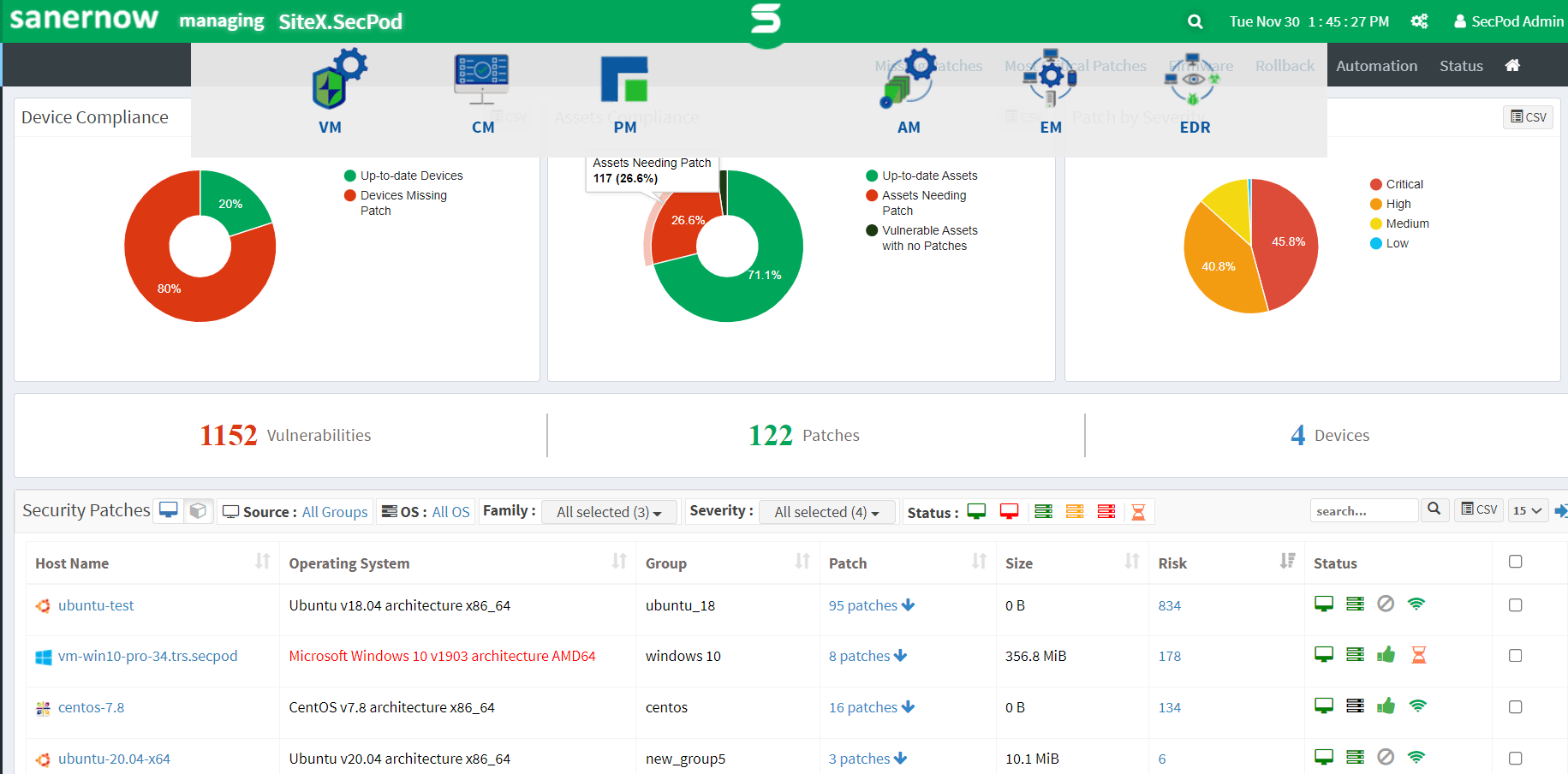
Task: Toggle select-all checkbox in table header
Action: point(1515,562)
